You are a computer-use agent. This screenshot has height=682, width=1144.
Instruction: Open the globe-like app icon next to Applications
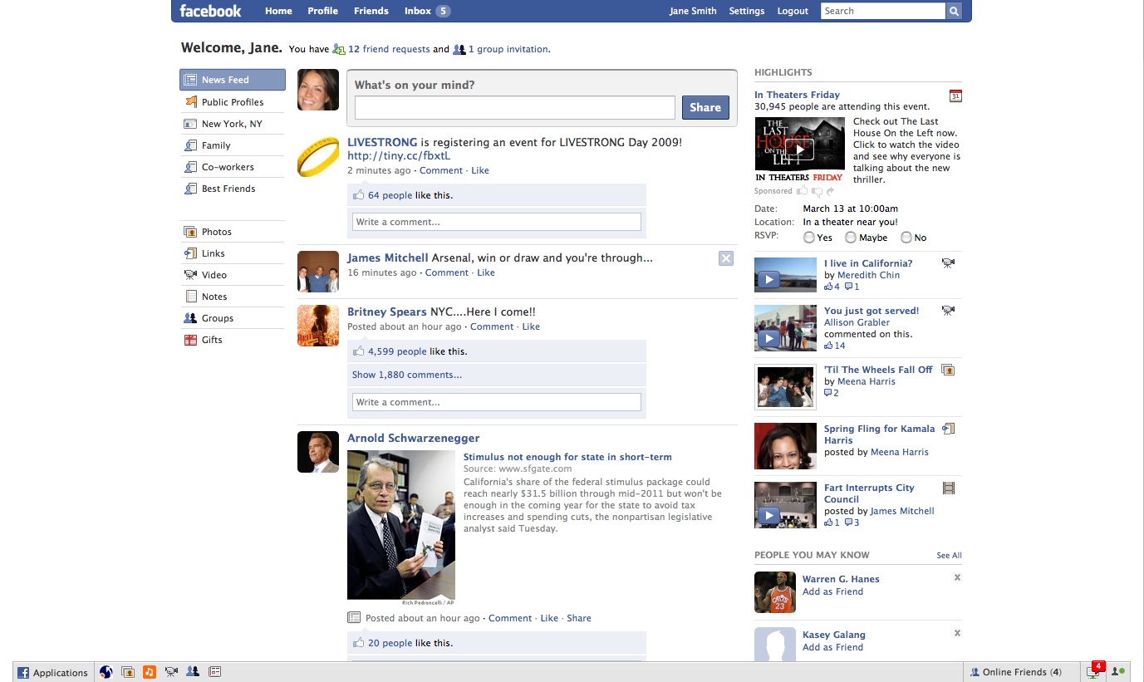106,671
